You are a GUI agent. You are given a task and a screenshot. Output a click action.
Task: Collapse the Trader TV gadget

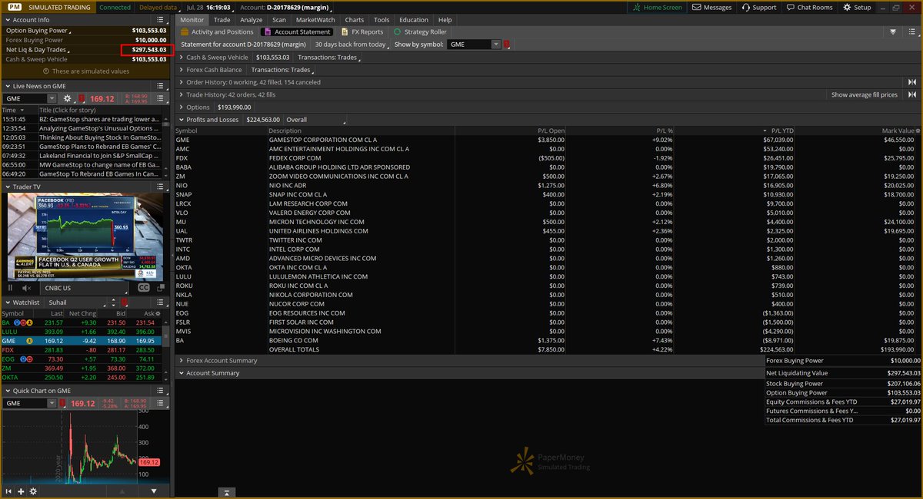7,187
